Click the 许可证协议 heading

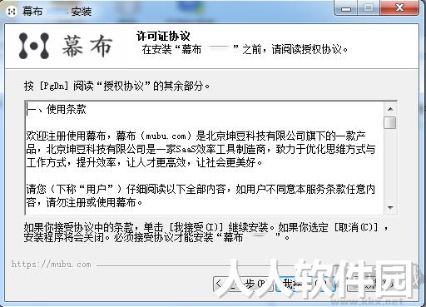point(163,37)
